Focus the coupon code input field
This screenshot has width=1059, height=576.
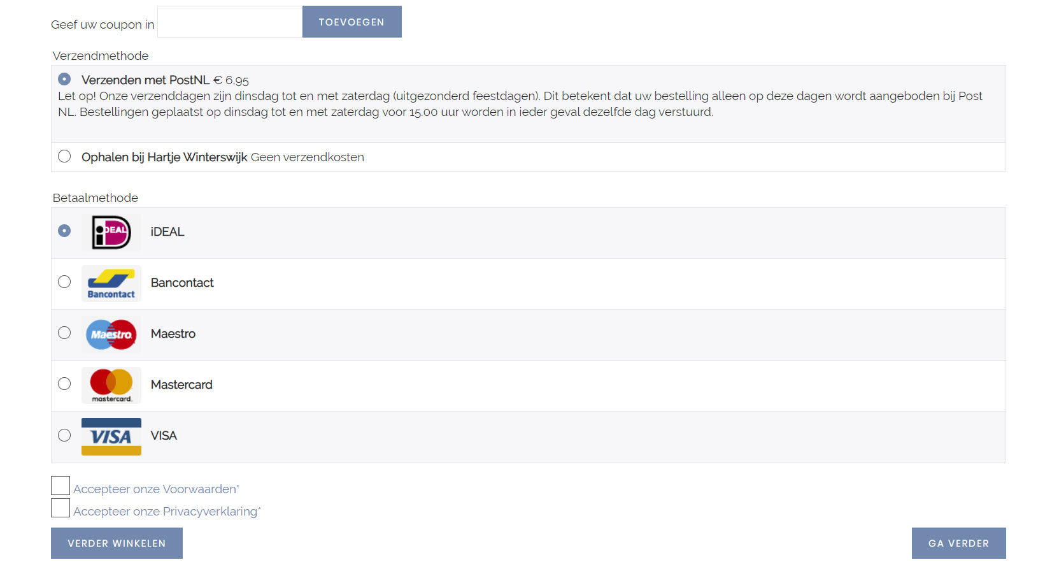230,22
